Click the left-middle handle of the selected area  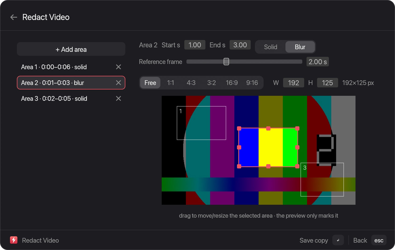click(x=239, y=147)
